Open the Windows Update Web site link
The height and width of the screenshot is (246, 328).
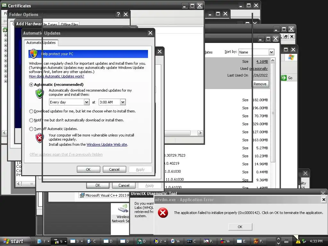pyautogui.click(x=107, y=144)
